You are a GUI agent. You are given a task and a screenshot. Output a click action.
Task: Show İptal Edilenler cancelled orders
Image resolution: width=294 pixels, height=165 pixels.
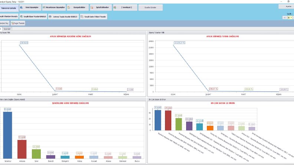(101, 7)
